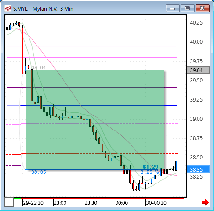Click the 38.35 label below green box
The width and height of the screenshot is (214, 211).
(39, 172)
